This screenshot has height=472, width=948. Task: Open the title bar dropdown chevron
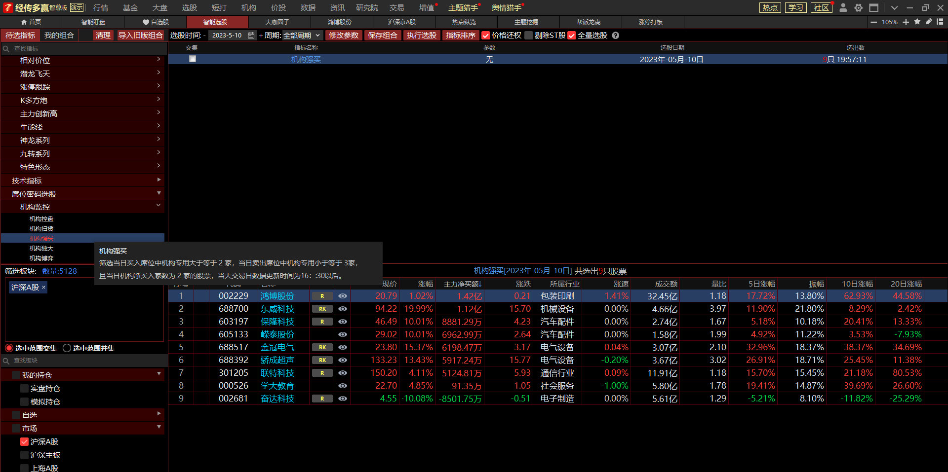point(894,8)
